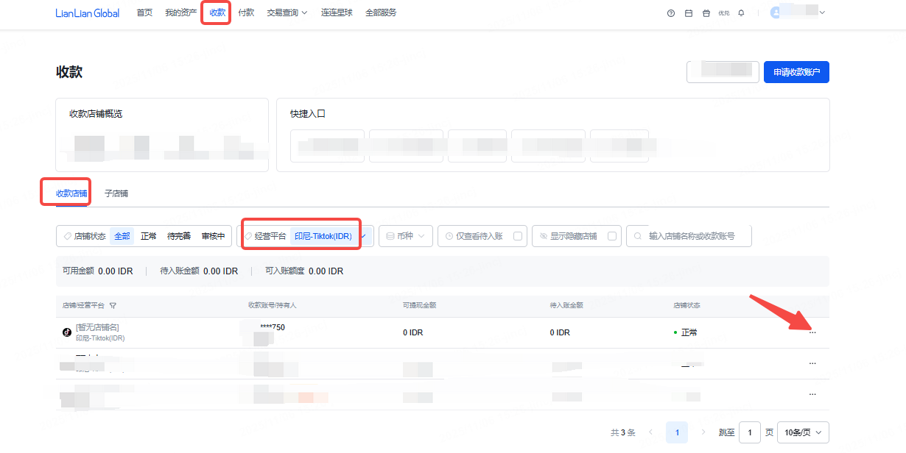
Task: Tick the 显示隐藏店铺 checkbox
Action: 612,236
